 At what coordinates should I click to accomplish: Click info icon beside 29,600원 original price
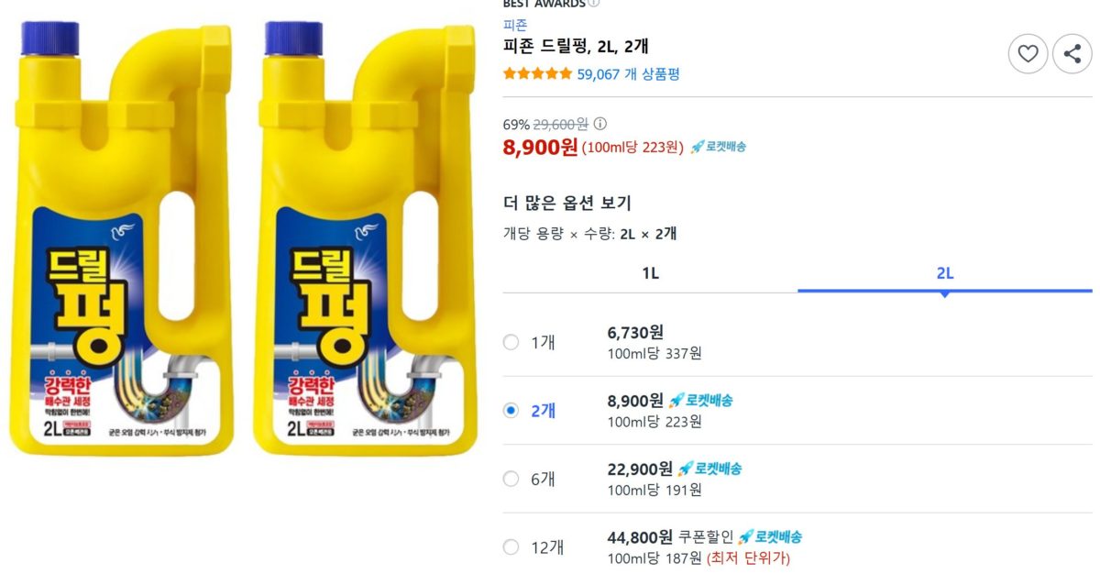coord(600,125)
